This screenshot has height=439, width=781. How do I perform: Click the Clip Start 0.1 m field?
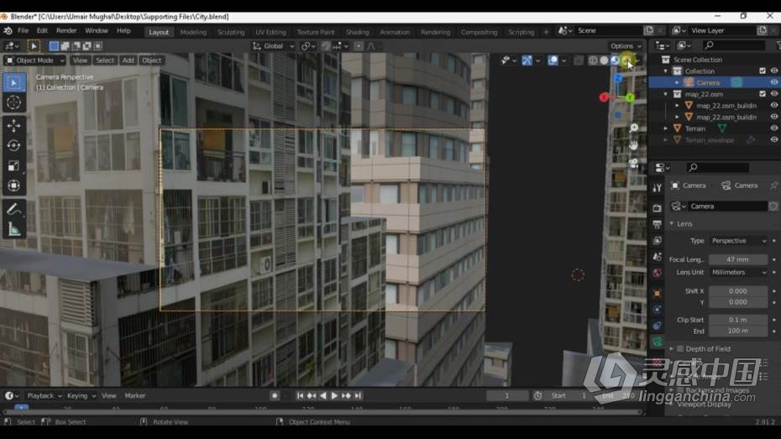click(737, 320)
